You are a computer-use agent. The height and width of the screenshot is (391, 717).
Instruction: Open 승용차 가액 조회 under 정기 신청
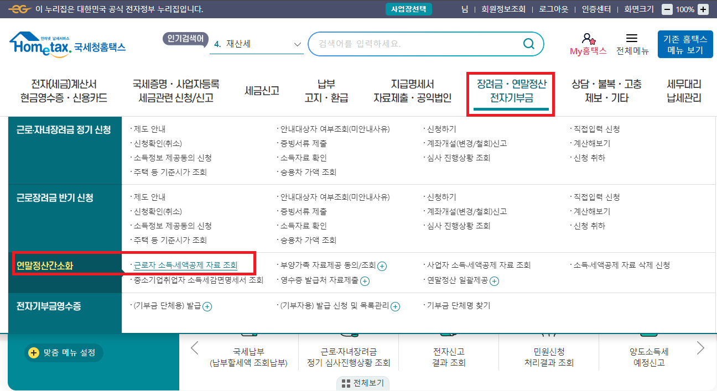[x=308, y=173]
